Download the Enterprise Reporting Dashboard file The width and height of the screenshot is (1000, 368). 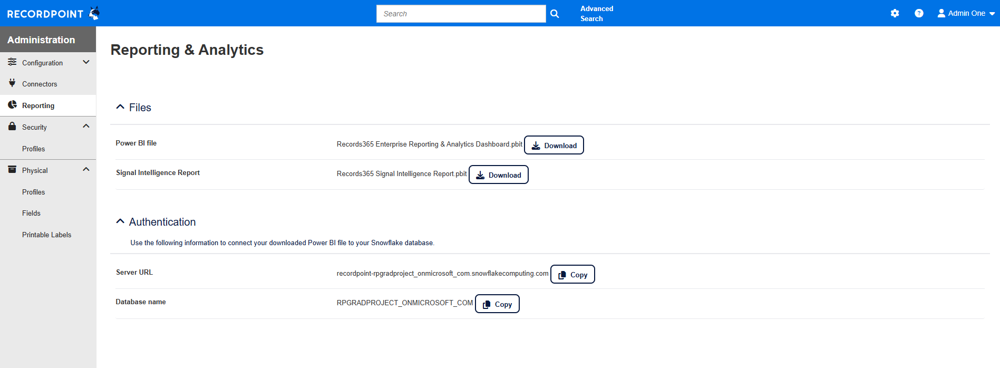(x=554, y=146)
